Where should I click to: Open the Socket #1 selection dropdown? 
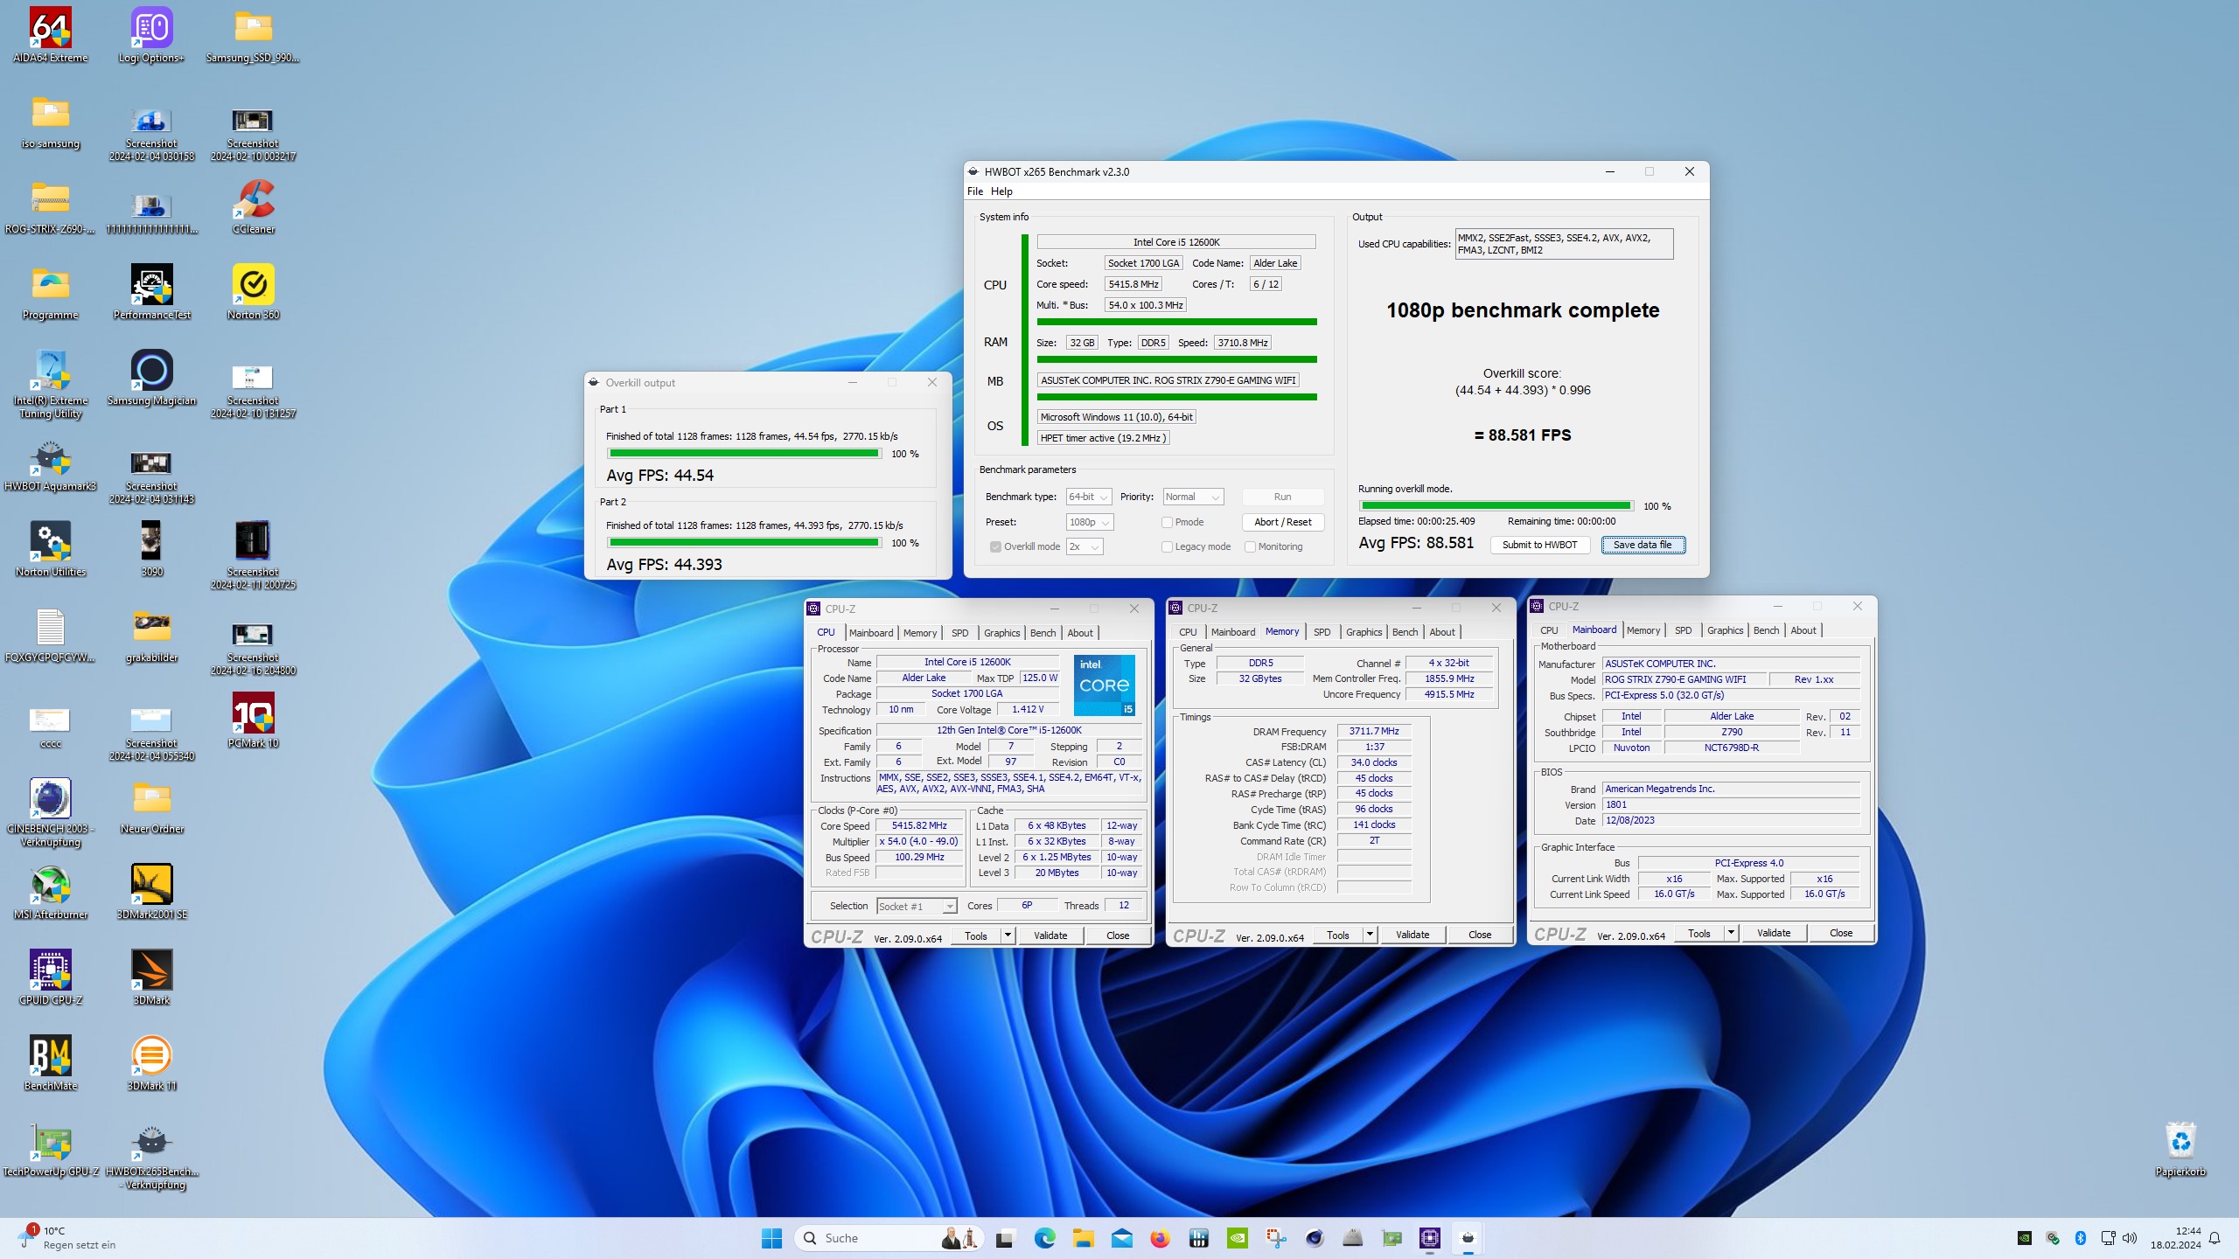tap(917, 906)
